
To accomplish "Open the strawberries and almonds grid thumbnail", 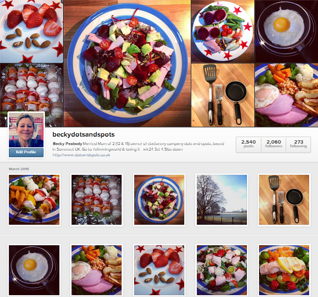I will [x=159, y=270].
